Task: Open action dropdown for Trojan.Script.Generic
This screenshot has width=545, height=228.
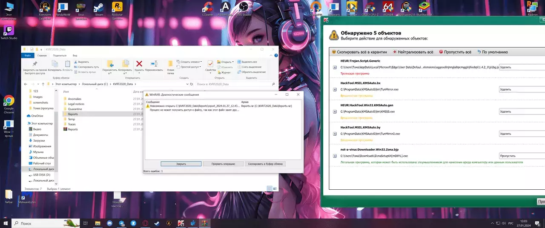Action: coord(522,67)
